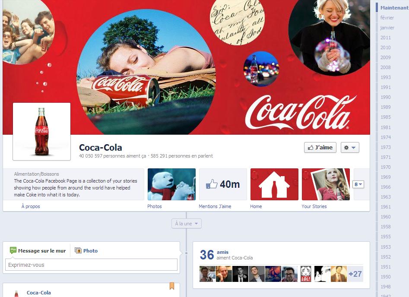Open the À propos link
This screenshot has height=297, width=409.
[31, 206]
